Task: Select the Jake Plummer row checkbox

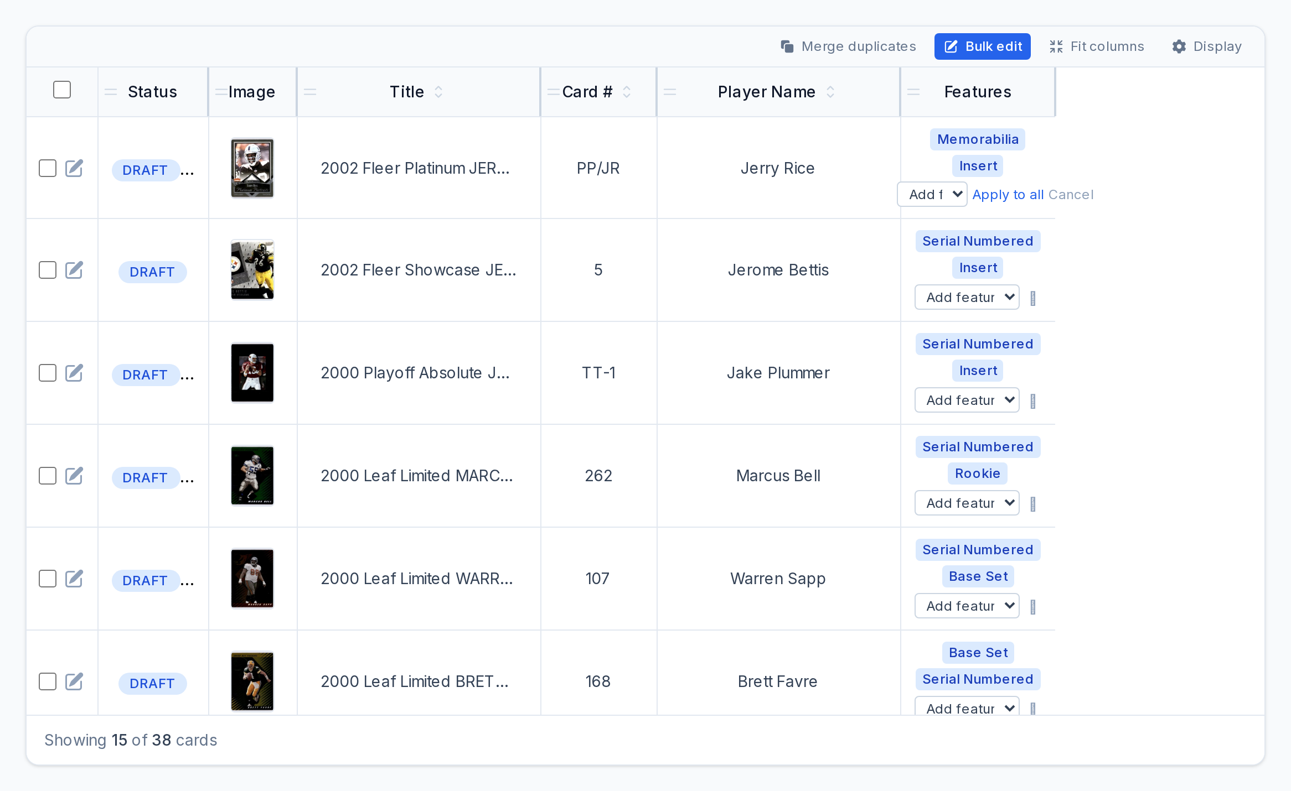Action: tap(48, 373)
